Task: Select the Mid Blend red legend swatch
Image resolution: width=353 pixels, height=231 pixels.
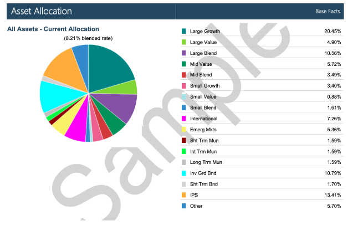Action: (x=184, y=75)
